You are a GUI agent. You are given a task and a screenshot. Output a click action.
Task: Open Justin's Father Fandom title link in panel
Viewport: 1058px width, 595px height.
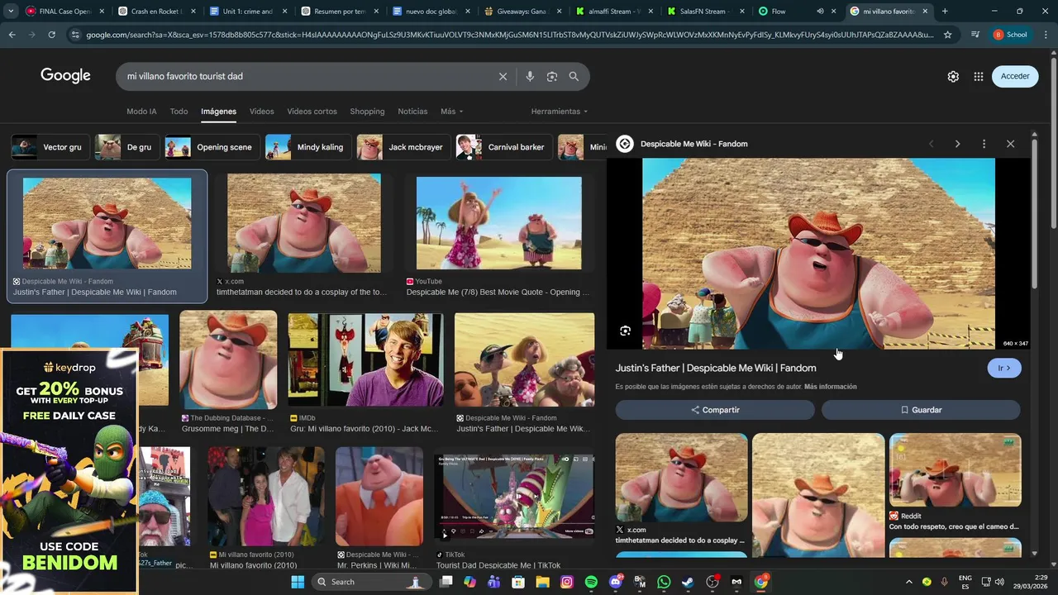click(x=716, y=368)
